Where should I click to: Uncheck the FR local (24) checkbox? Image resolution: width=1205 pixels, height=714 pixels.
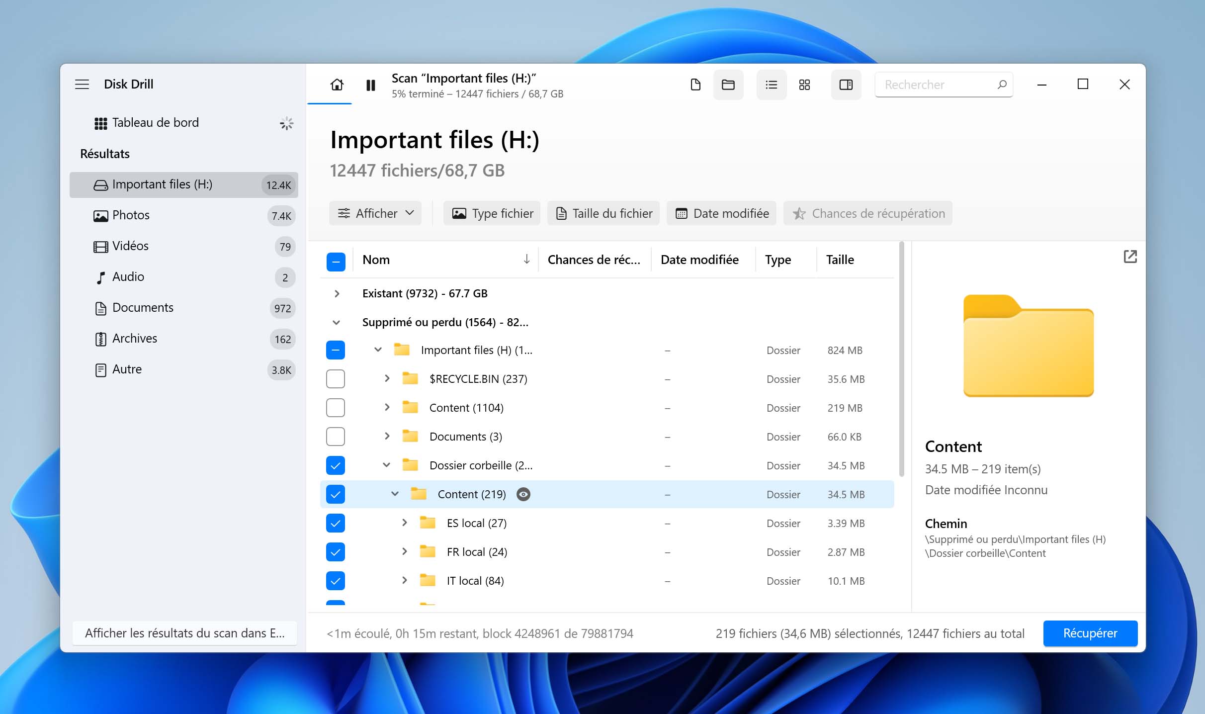[336, 552]
